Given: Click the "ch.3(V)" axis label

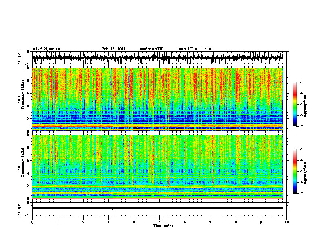Looking at the screenshot, I should click(x=20, y=209).
